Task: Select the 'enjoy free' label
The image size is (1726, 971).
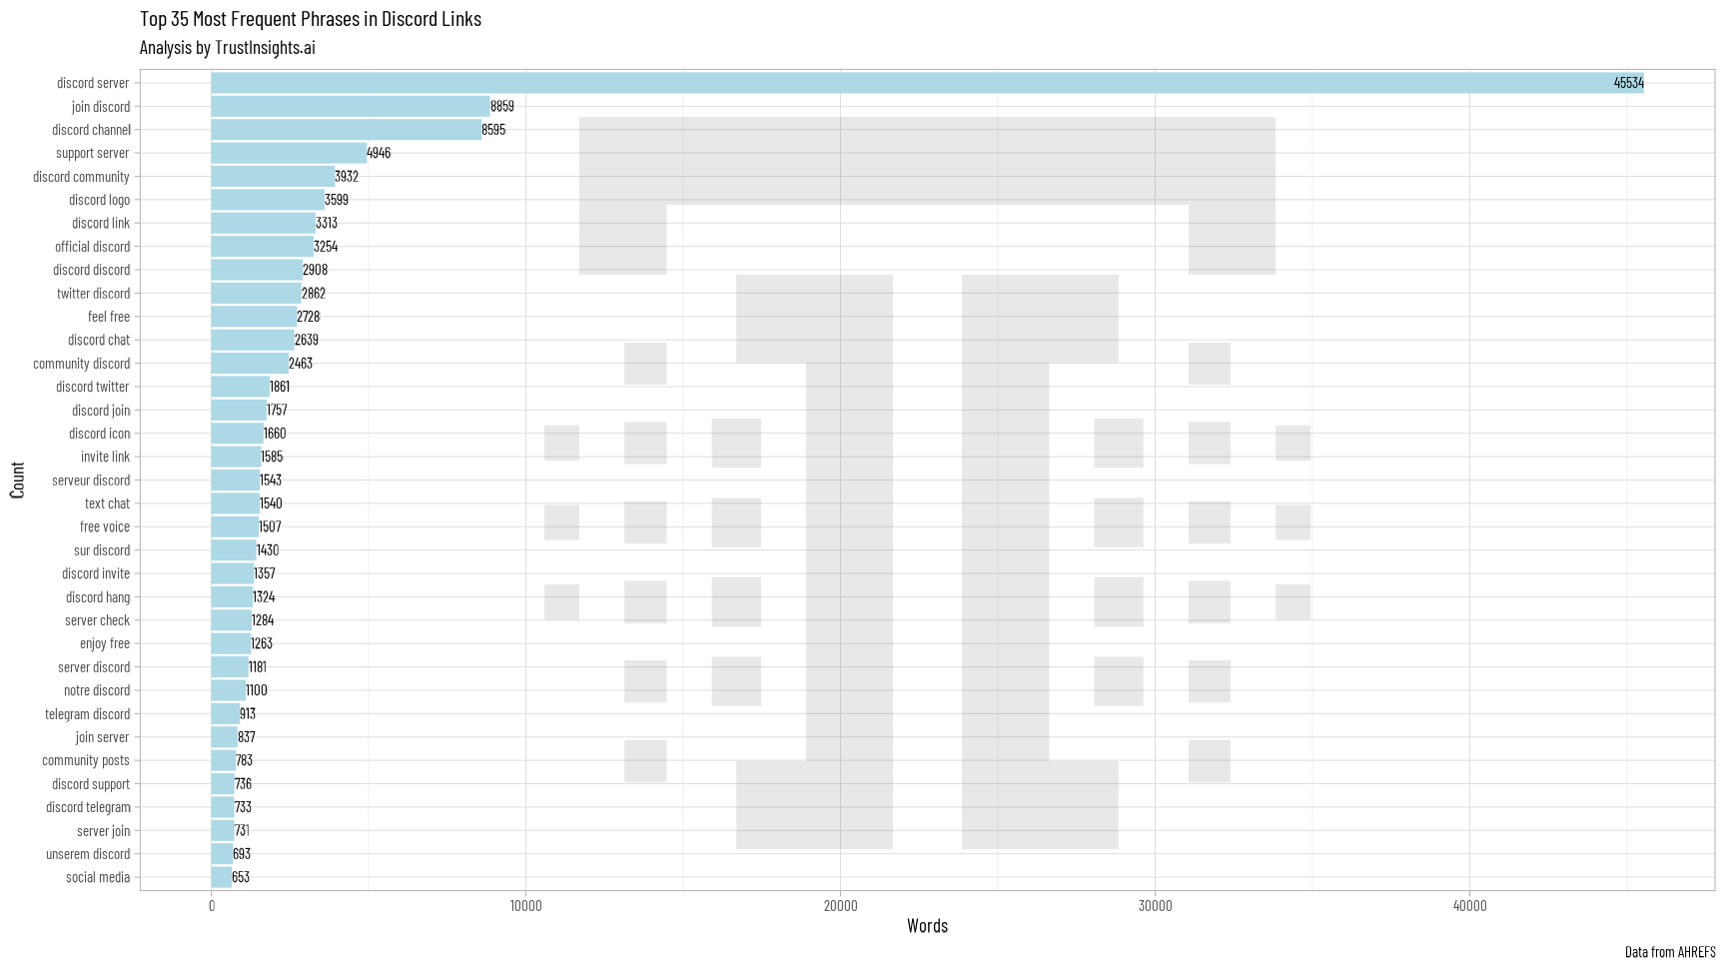Action: (105, 643)
